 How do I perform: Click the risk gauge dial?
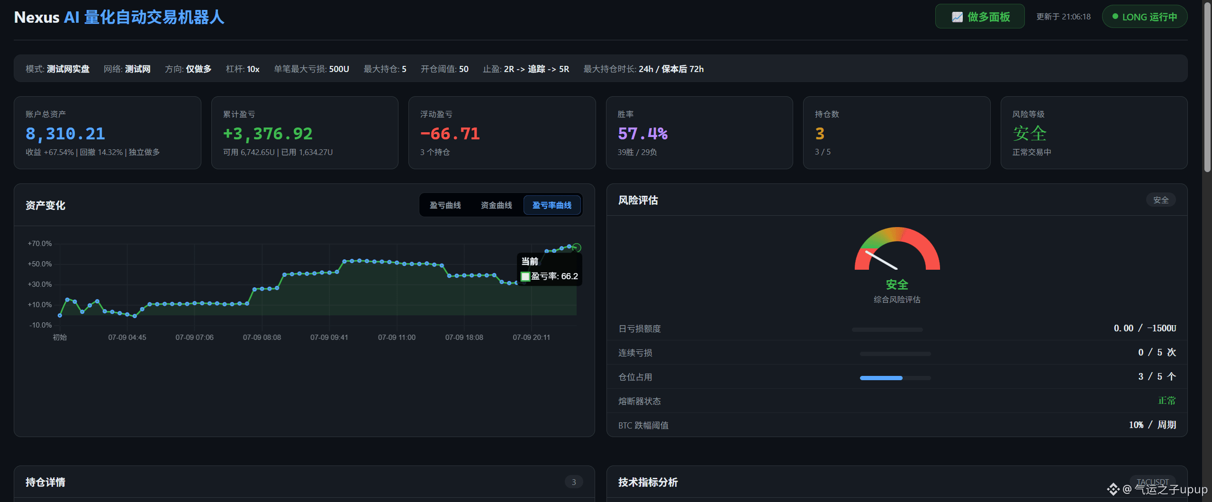[897, 249]
